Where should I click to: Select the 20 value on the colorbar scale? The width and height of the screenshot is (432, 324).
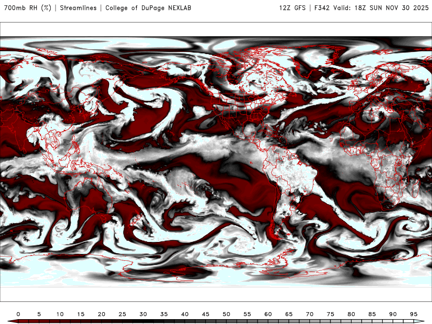[x=102, y=314]
